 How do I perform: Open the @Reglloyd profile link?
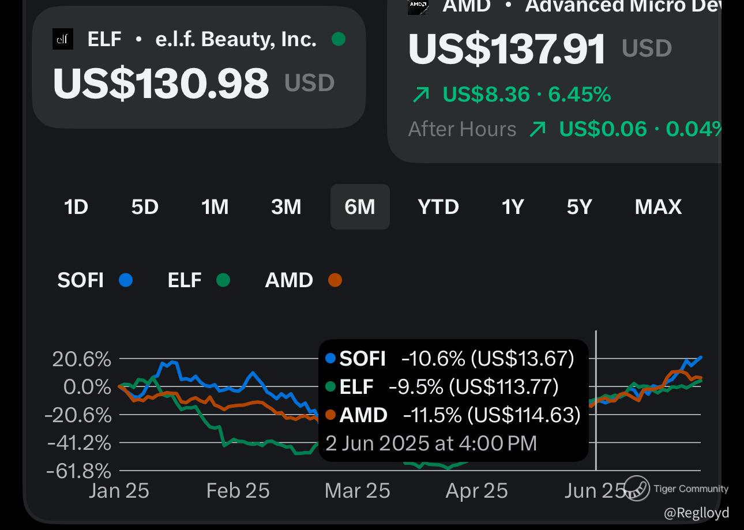click(x=696, y=513)
